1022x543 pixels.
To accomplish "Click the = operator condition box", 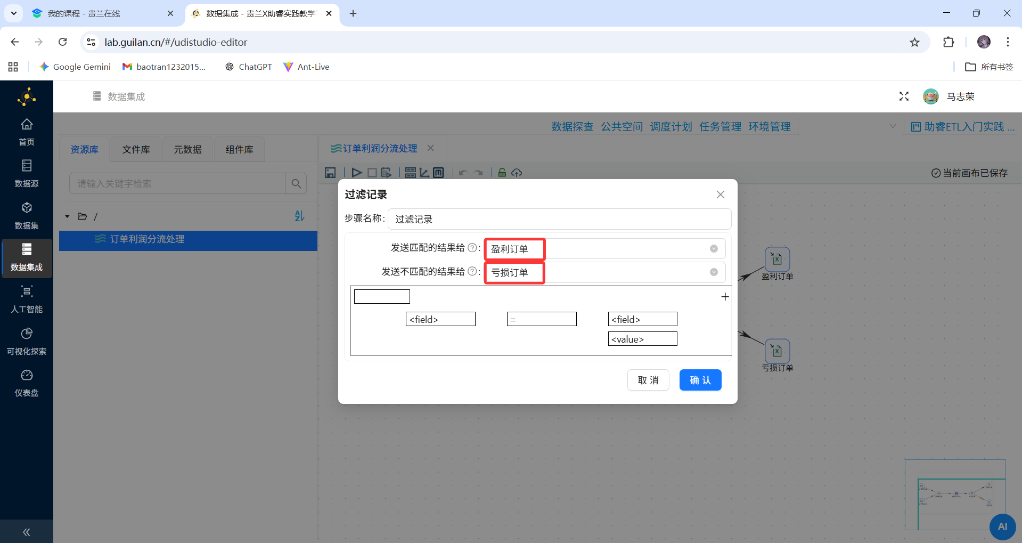I will [542, 319].
